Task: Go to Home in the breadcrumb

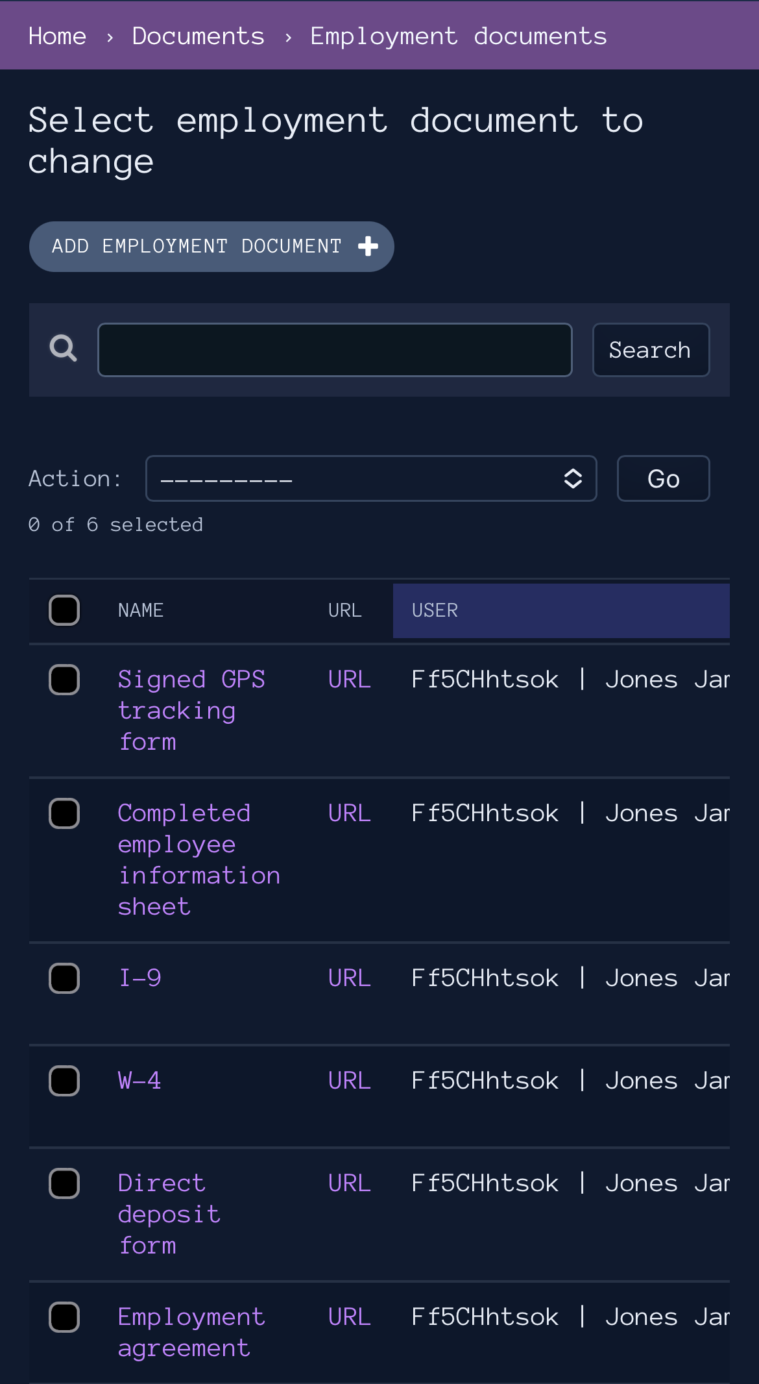Action: pyautogui.click(x=57, y=36)
